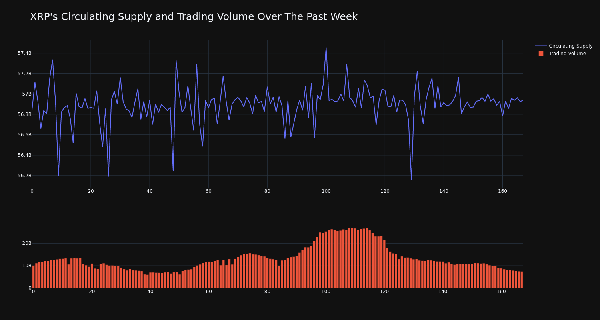
Task: Click the 57.2B y-axis label
Action: pyautogui.click(x=24, y=74)
